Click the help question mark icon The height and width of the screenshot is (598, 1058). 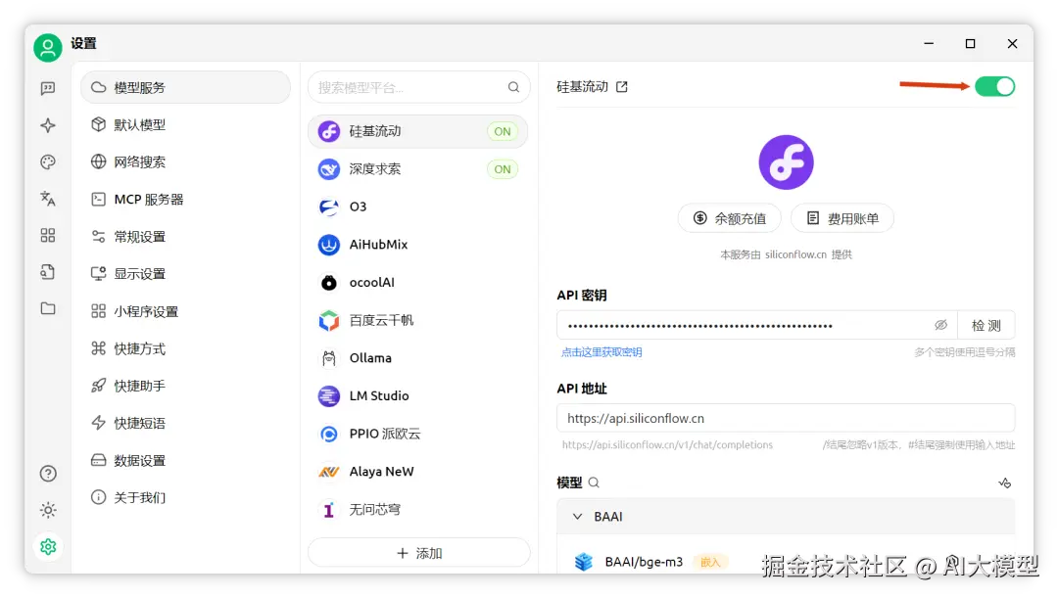(48, 474)
